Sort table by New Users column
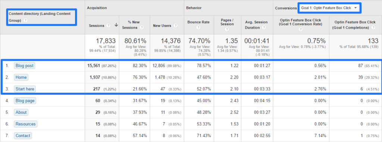This screenshot has width=382, height=142. [x=162, y=26]
